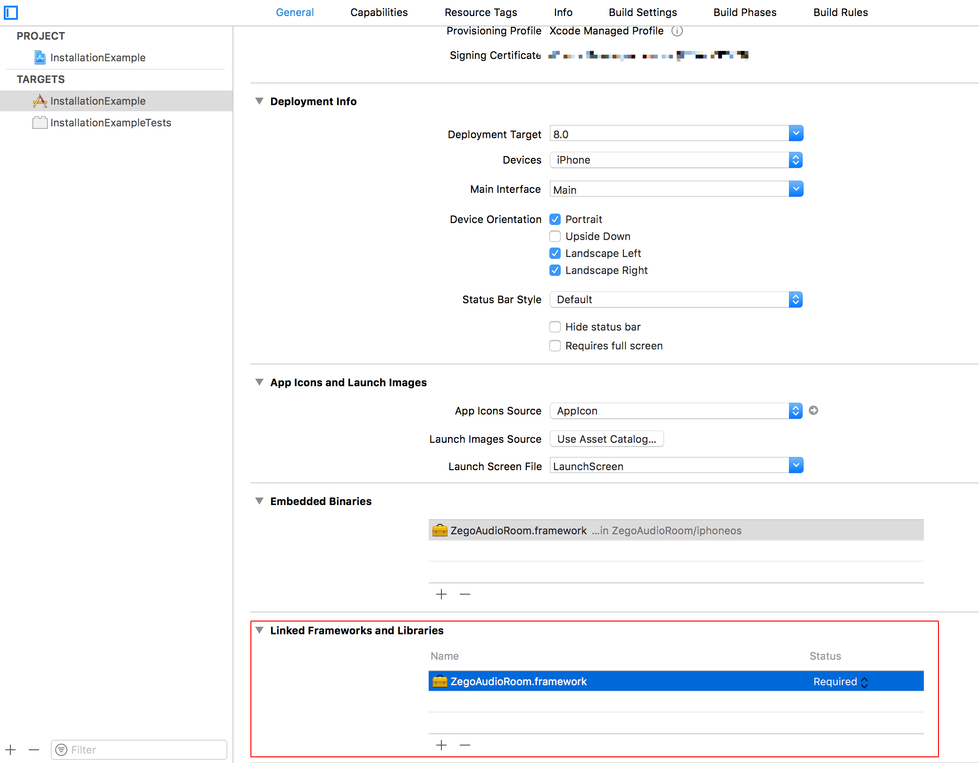Select ZegoAudioRoom.framework in Embedded Binaries

coord(676,531)
